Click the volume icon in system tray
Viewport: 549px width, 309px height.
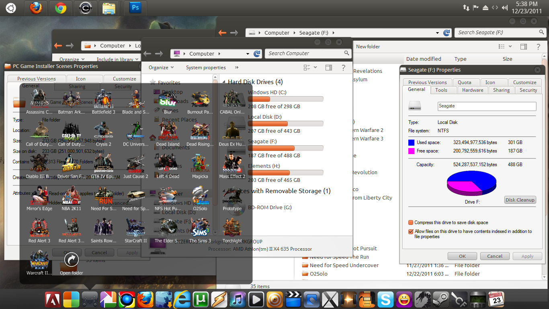[x=504, y=8]
